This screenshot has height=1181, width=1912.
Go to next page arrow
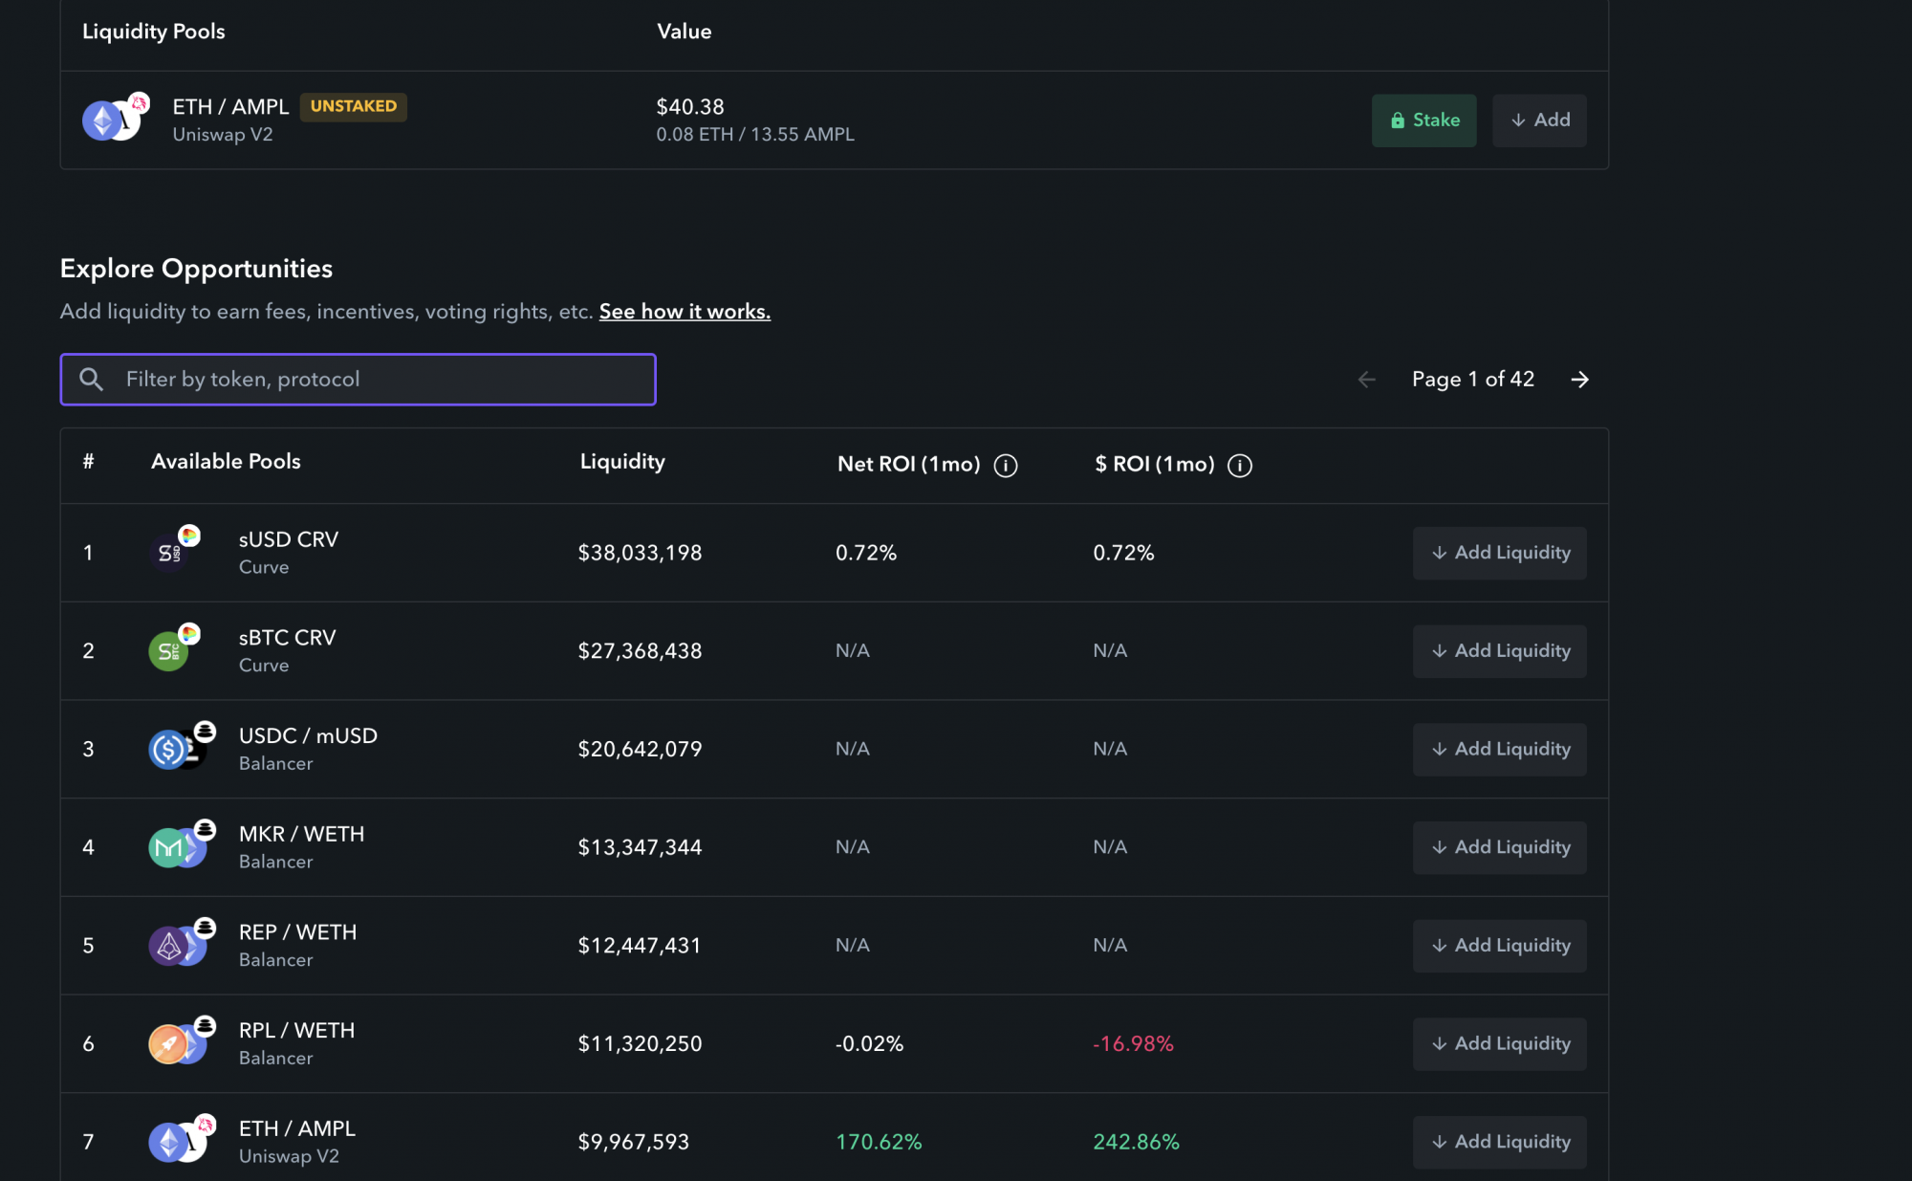tap(1579, 380)
